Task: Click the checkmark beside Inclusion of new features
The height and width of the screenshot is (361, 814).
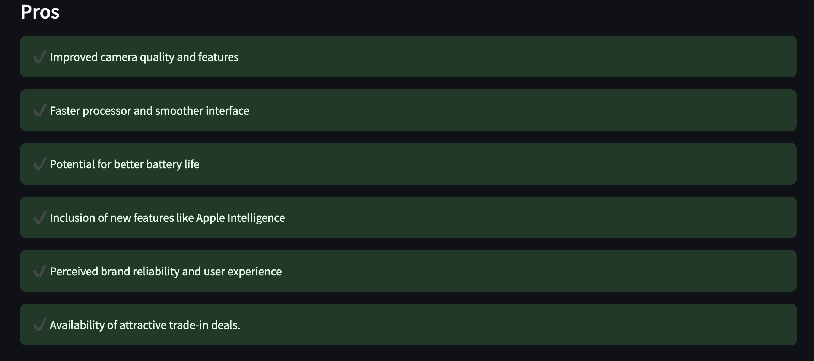Action: (x=39, y=218)
